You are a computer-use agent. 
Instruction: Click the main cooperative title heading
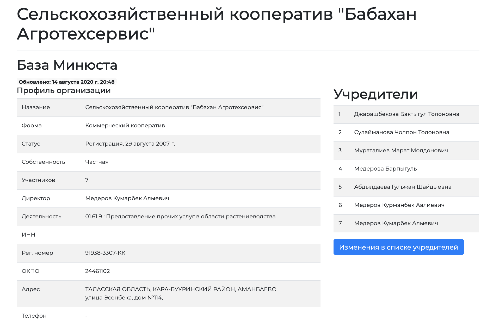pos(216,24)
